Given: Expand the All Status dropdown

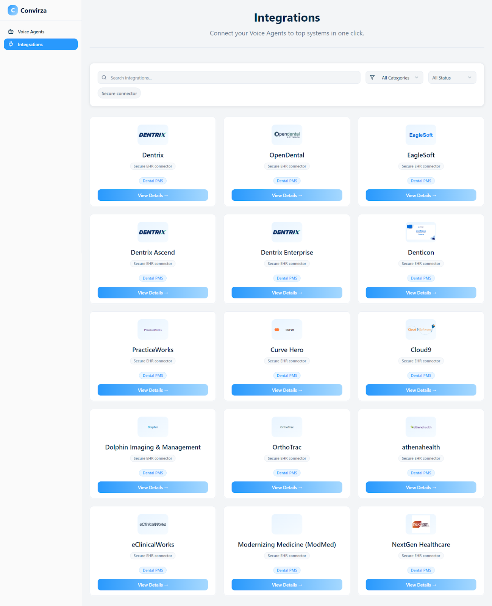Looking at the screenshot, I should click(452, 78).
